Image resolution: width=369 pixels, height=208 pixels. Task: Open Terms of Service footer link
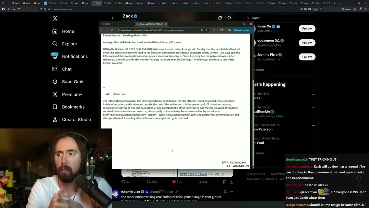(256, 174)
